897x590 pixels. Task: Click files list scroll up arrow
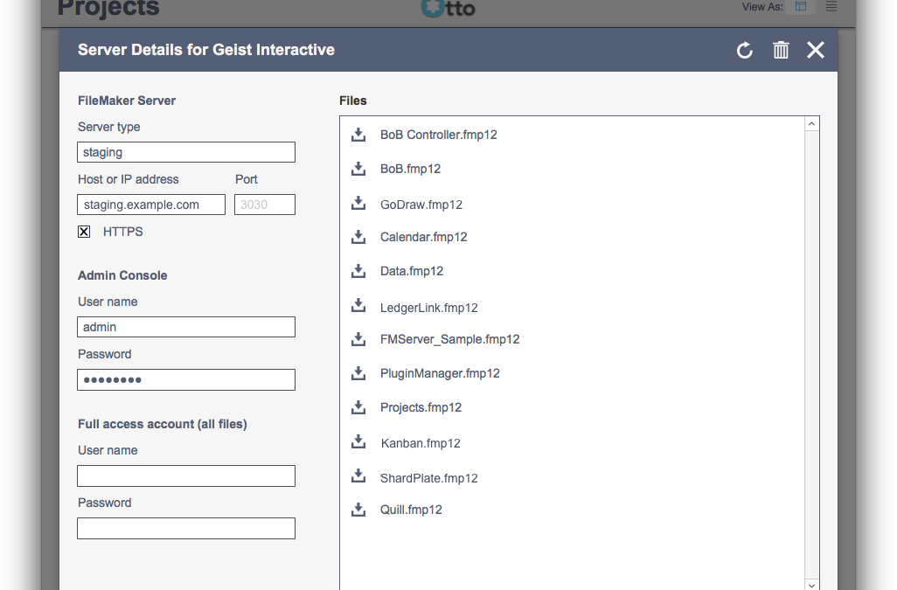tap(812, 124)
